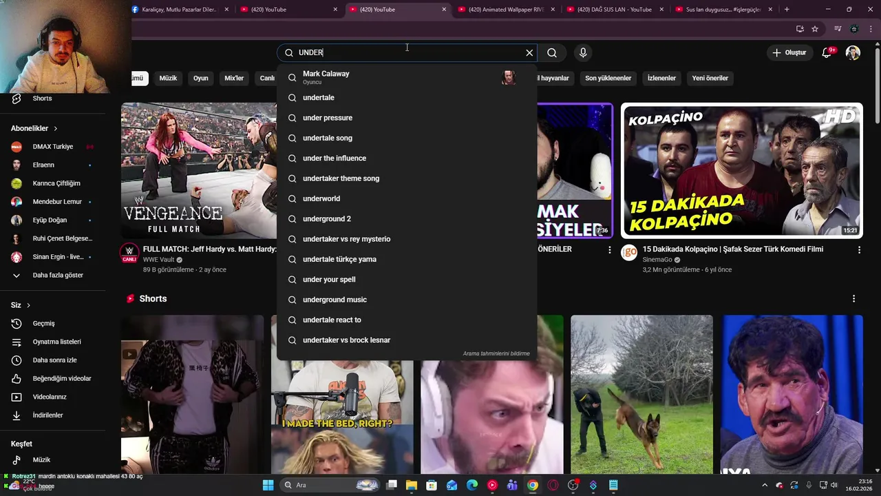
Task: Pick under pressure suggestion
Action: pos(407,118)
